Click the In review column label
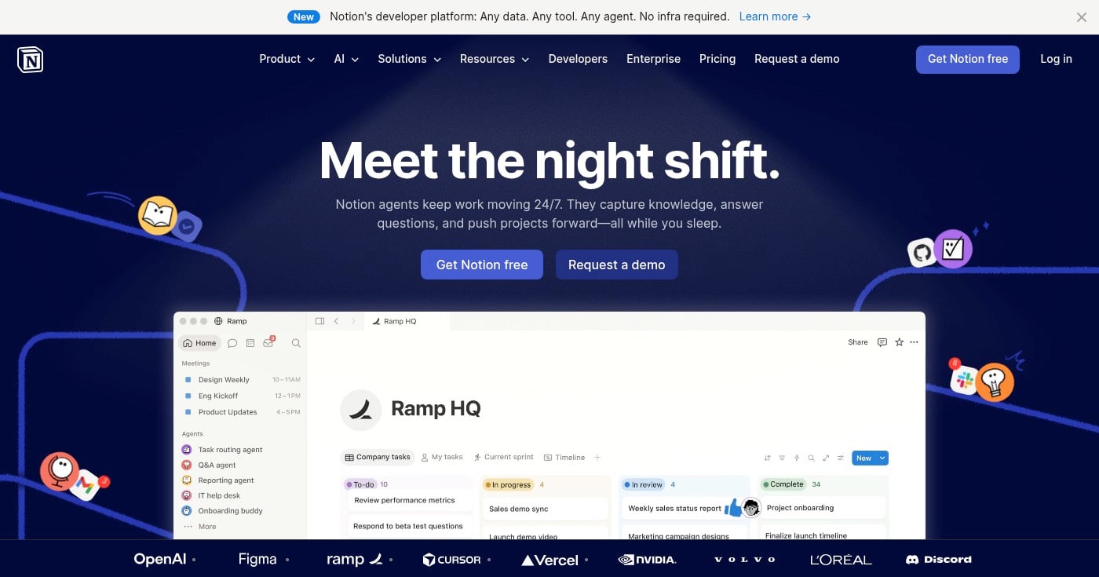Screen dimensions: 1099x577 [x=643, y=484]
